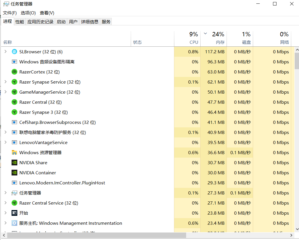Click the vertical scrollbar down arrow
Screen dimensions: 299x240
point(297,229)
